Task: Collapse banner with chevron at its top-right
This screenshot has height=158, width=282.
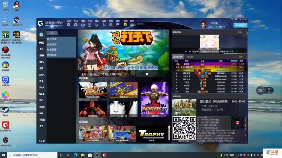Action: (x=160, y=36)
